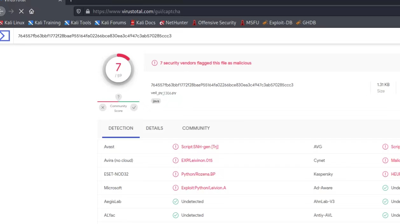This screenshot has height=224, width=400.
Task: Open Kali Tools bookmark
Action: pyautogui.click(x=78, y=23)
